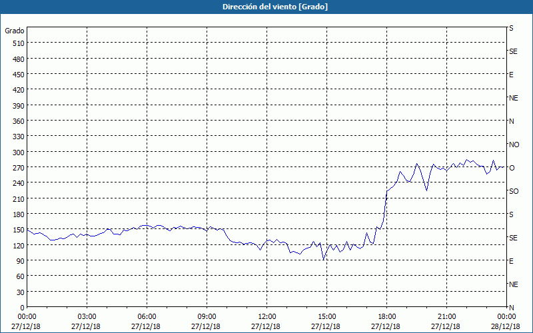Screen dimensions: 533x333
Task: Click the "NE" compass label level with 390
Action: [513, 98]
